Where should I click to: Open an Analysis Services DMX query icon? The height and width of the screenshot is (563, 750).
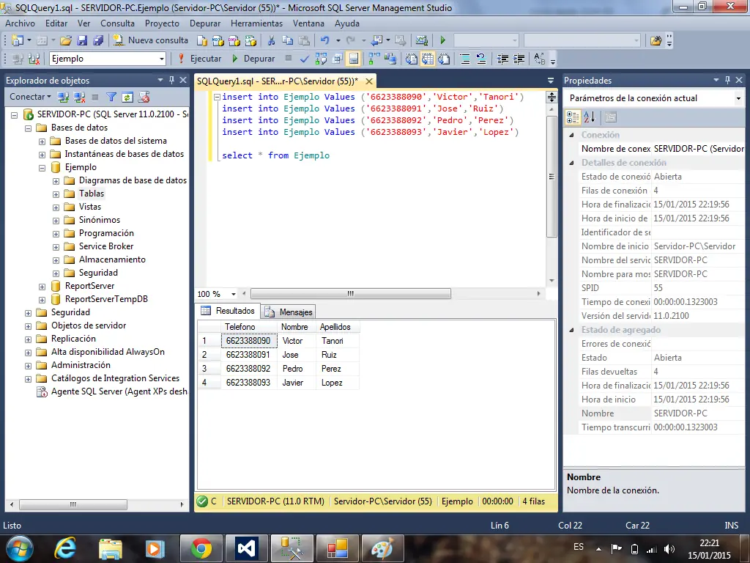[234, 41]
